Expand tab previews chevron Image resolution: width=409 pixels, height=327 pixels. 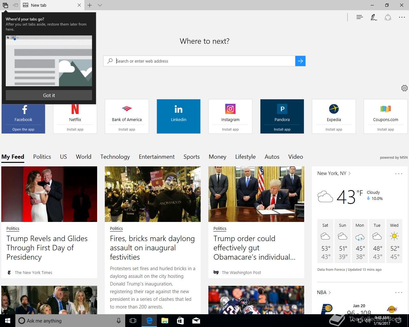(100, 5)
